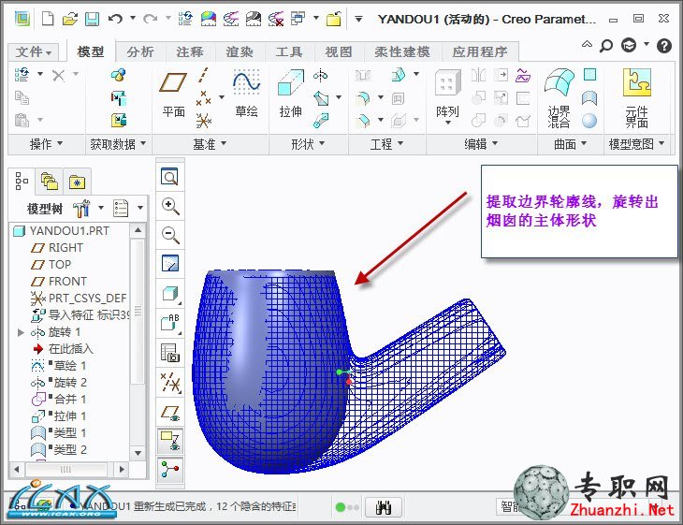This screenshot has width=683, height=525.
Task: Open the File (文件) menu
Action: (34, 51)
